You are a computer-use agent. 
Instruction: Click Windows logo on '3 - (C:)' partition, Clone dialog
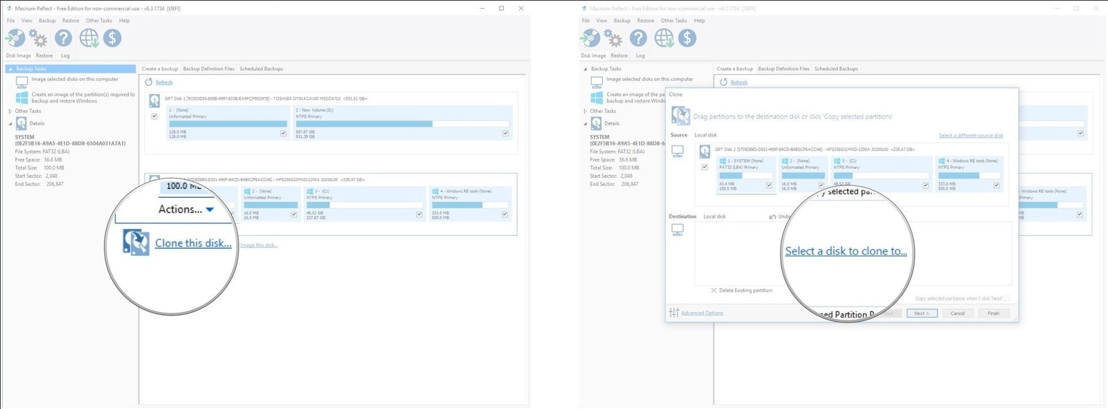pyautogui.click(x=837, y=161)
